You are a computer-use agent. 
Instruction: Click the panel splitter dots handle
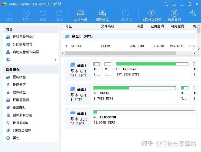click(x=131, y=56)
